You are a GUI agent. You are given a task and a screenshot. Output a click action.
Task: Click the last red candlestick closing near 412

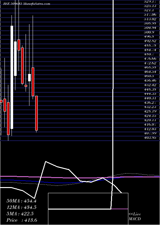click(36, 113)
